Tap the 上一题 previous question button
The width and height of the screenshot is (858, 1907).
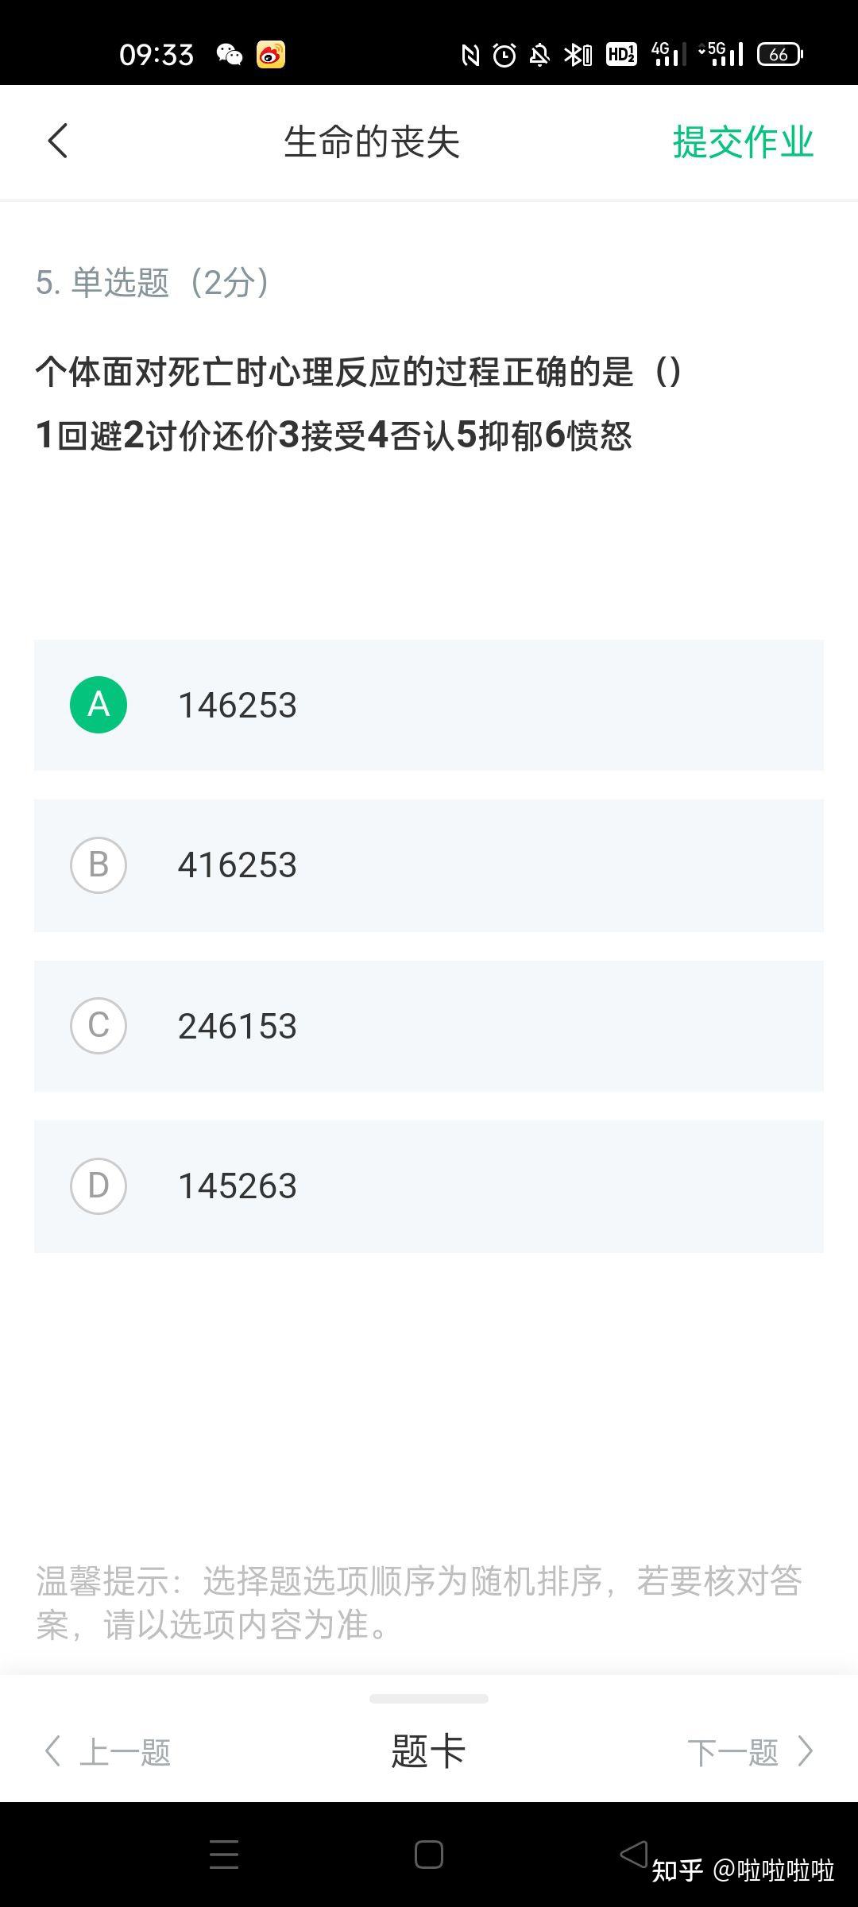(126, 1752)
